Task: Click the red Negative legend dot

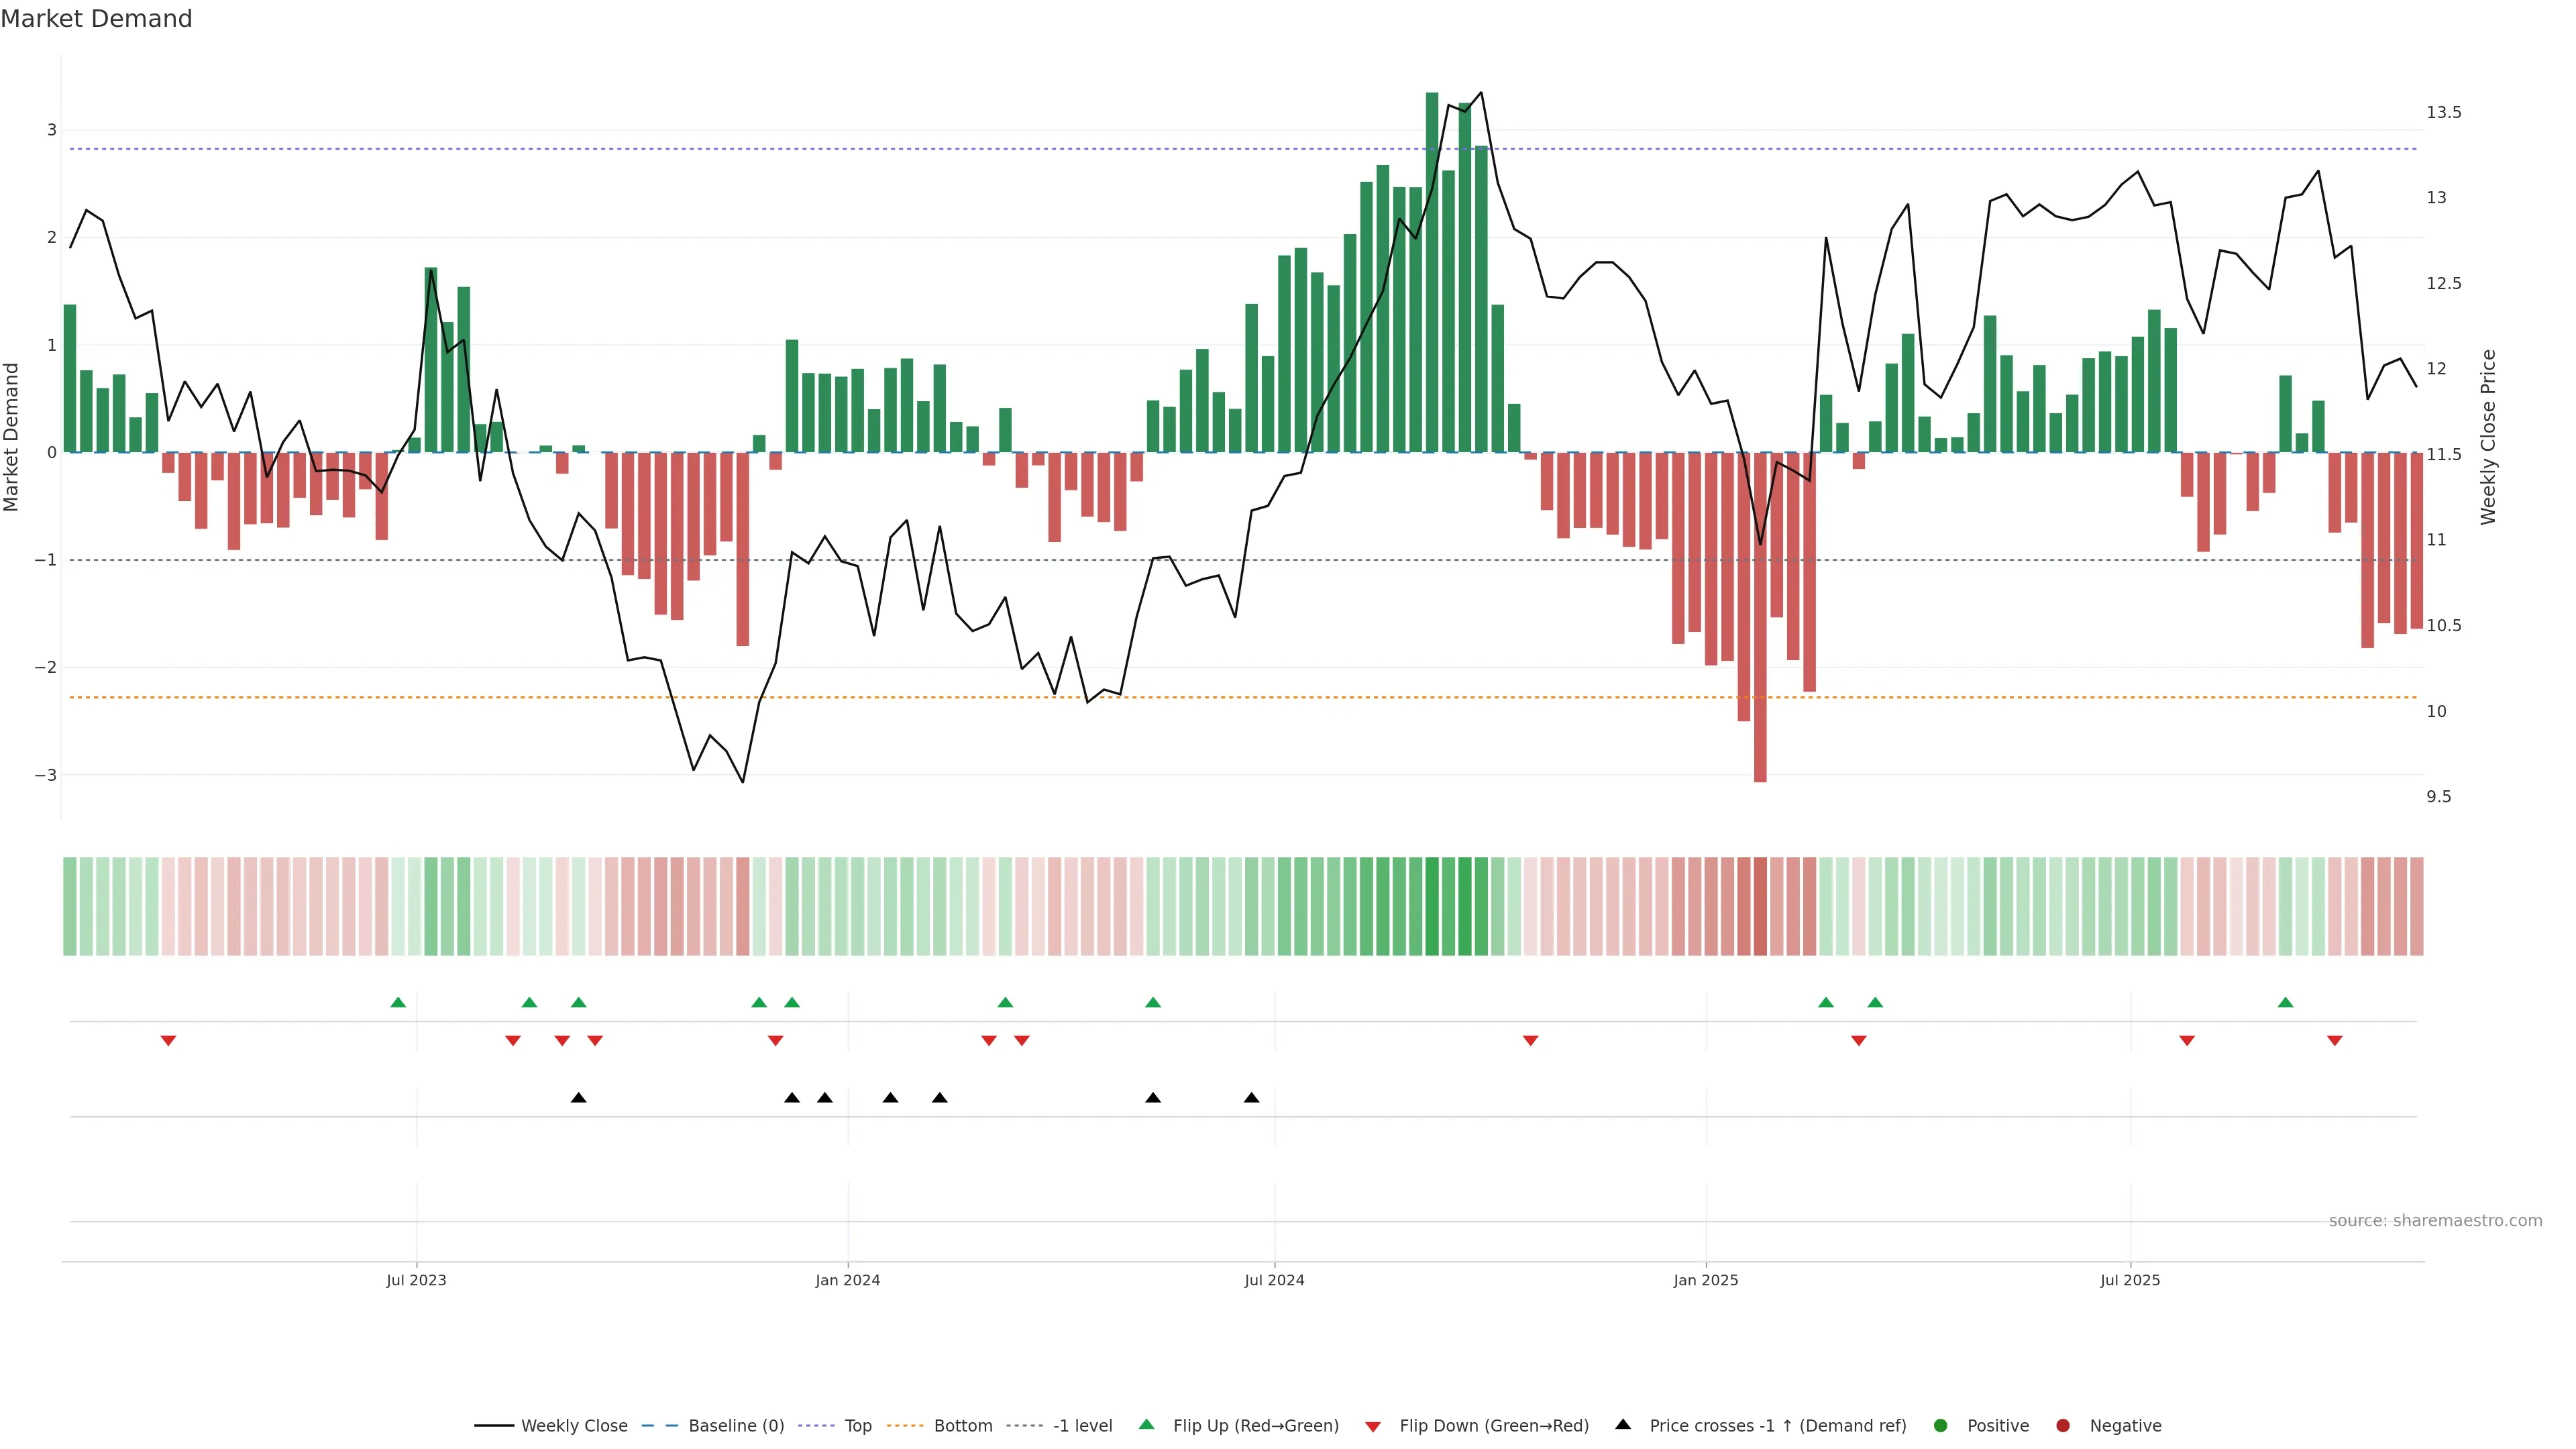Action: pos(2063,1426)
